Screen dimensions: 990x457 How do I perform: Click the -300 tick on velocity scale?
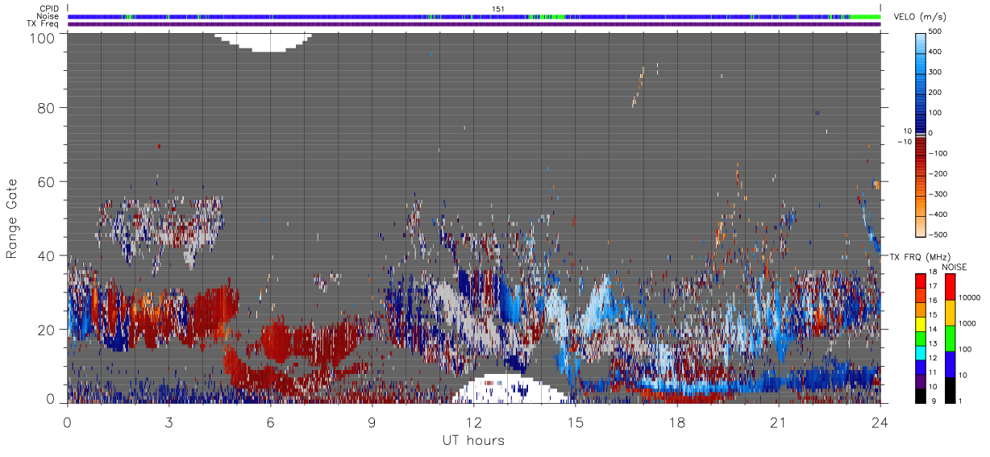pos(938,194)
